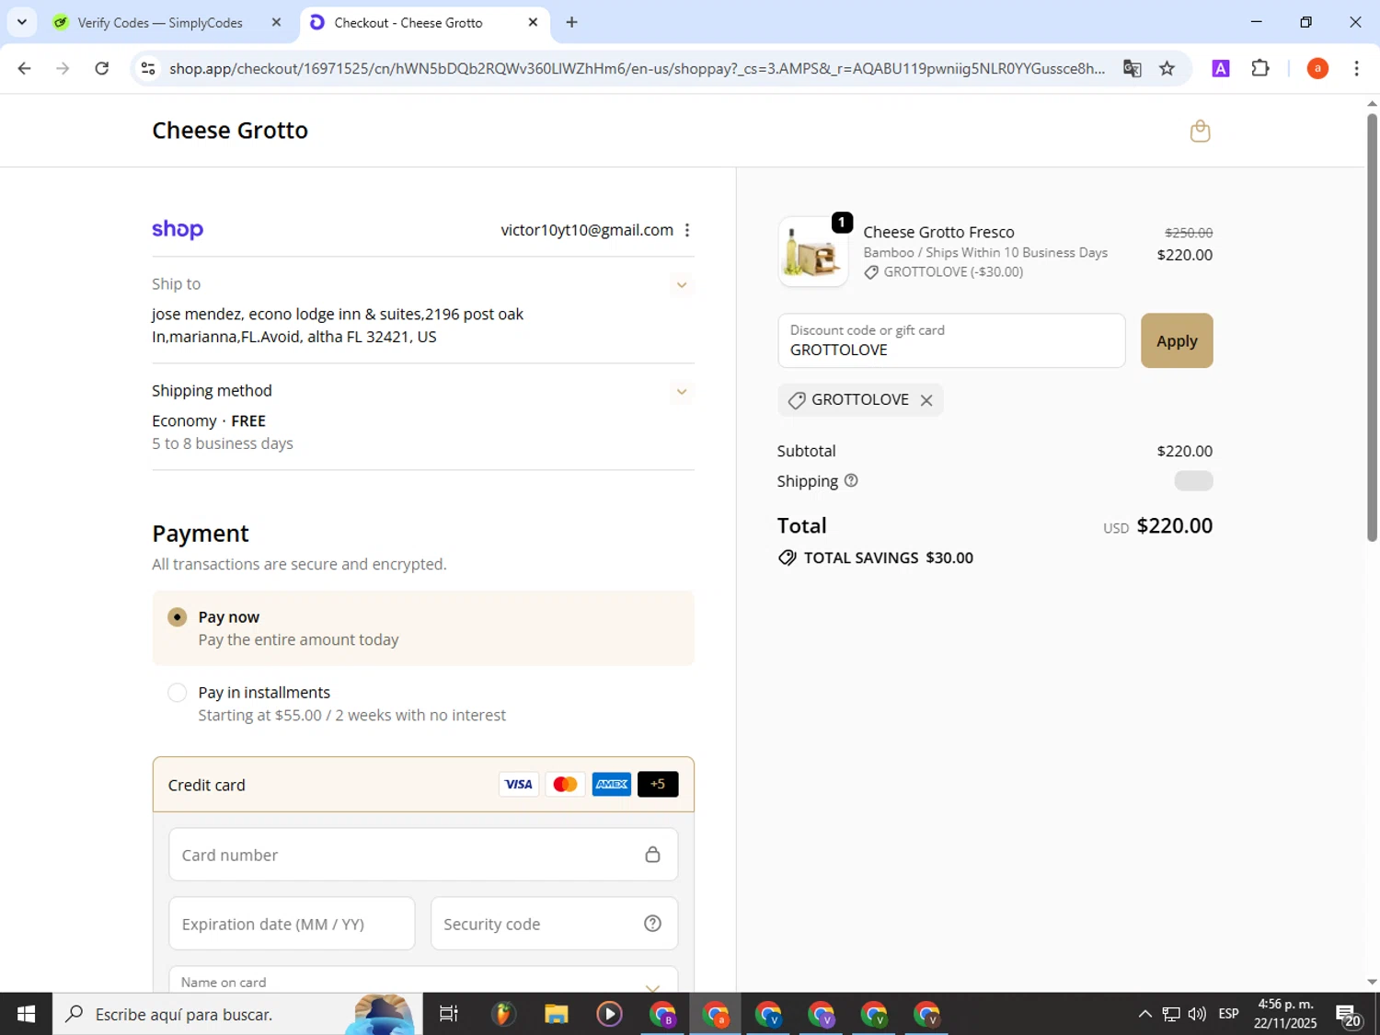Open the purple A browser extension

pyautogui.click(x=1221, y=68)
